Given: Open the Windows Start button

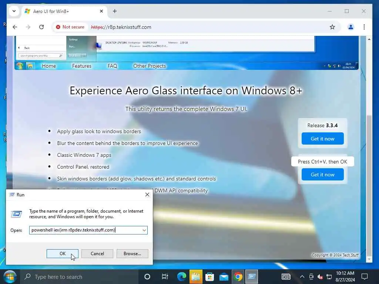Looking at the screenshot, I should pyautogui.click(x=10, y=277).
